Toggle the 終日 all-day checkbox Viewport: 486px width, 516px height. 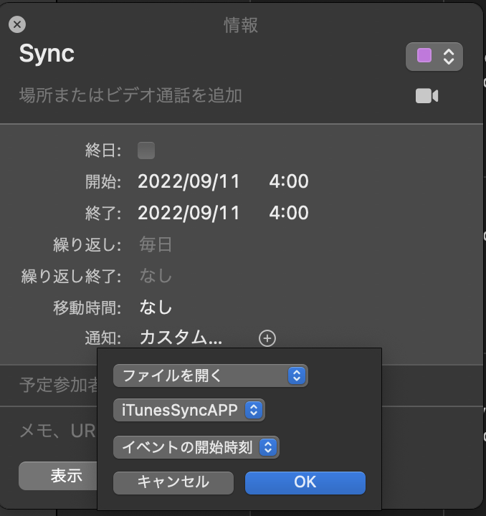click(x=146, y=150)
